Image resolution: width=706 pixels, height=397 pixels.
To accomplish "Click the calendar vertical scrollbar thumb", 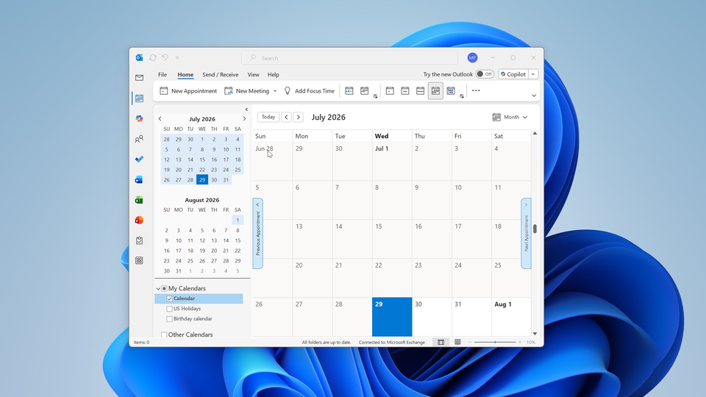I will pos(535,229).
